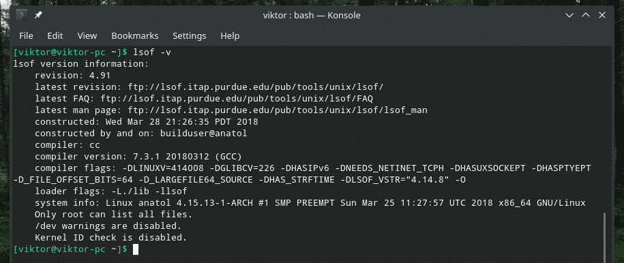624x263 pixels.
Task: Open the Edit menu
Action: pyautogui.click(x=55, y=36)
